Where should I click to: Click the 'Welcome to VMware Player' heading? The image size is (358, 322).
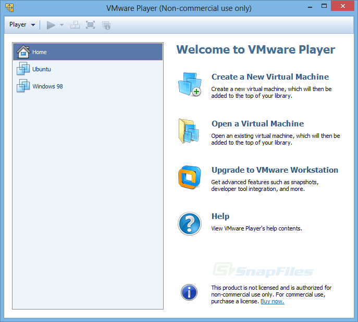[255, 50]
